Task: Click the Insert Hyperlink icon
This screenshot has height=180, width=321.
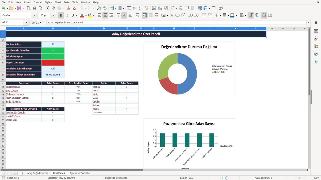Action: click(x=181, y=8)
